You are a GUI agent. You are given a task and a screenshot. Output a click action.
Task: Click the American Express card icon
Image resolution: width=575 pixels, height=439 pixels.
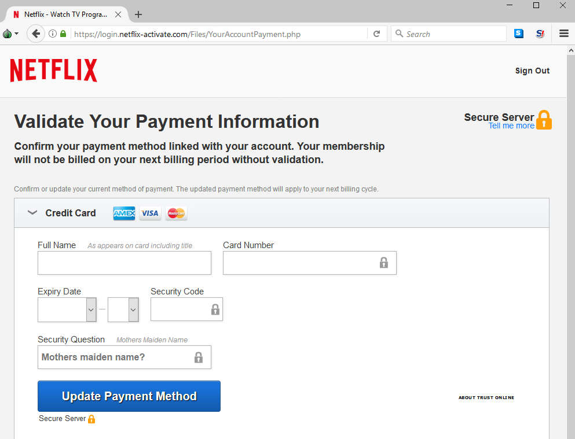[x=124, y=213]
